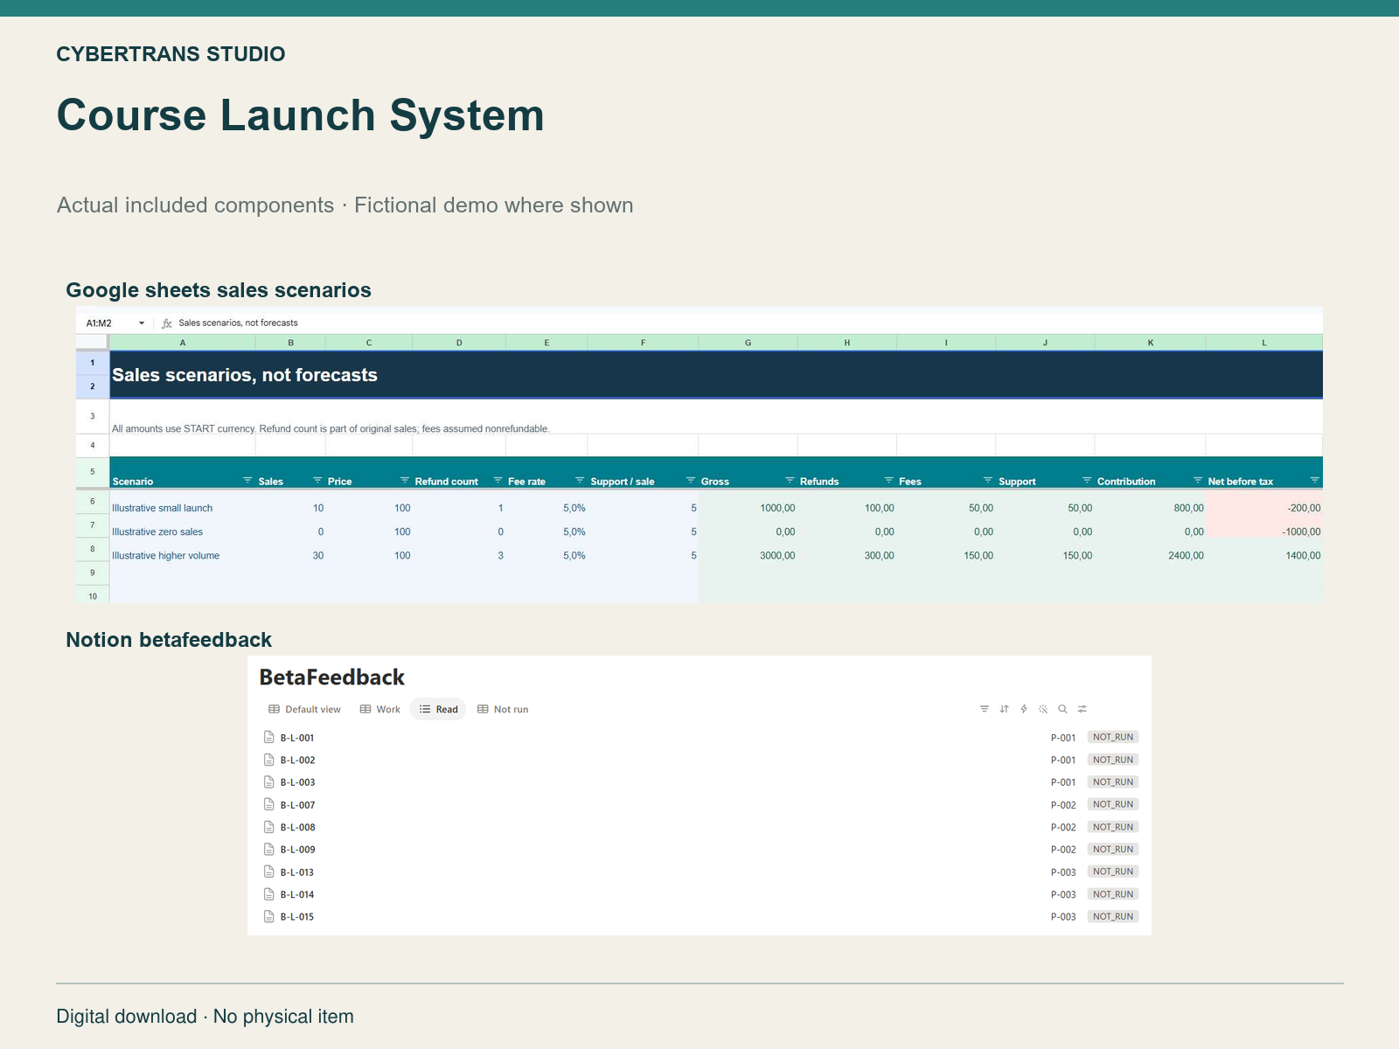Open the B-L-008 entry
The height and width of the screenshot is (1049, 1399).
click(297, 827)
